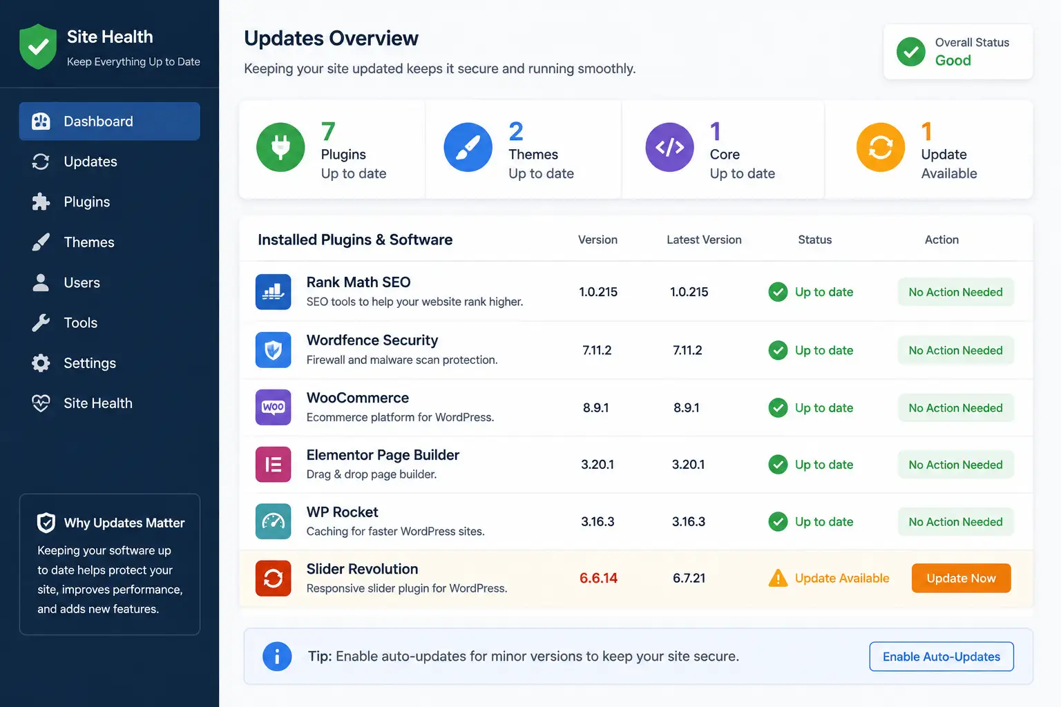This screenshot has width=1061, height=707.
Task: Click No Action Needed for WP Rocket
Action: click(955, 522)
